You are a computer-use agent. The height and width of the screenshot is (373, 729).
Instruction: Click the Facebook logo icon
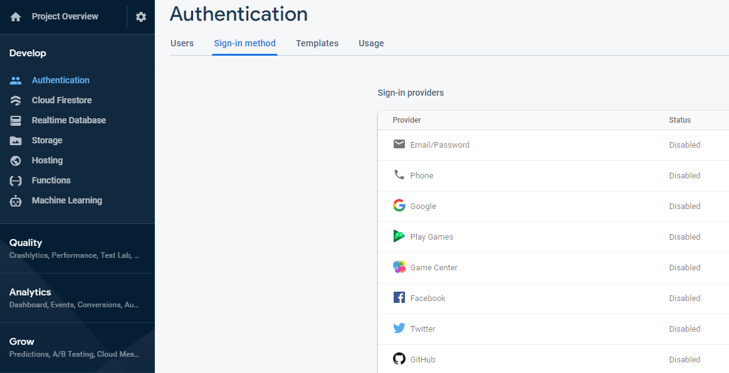399,297
